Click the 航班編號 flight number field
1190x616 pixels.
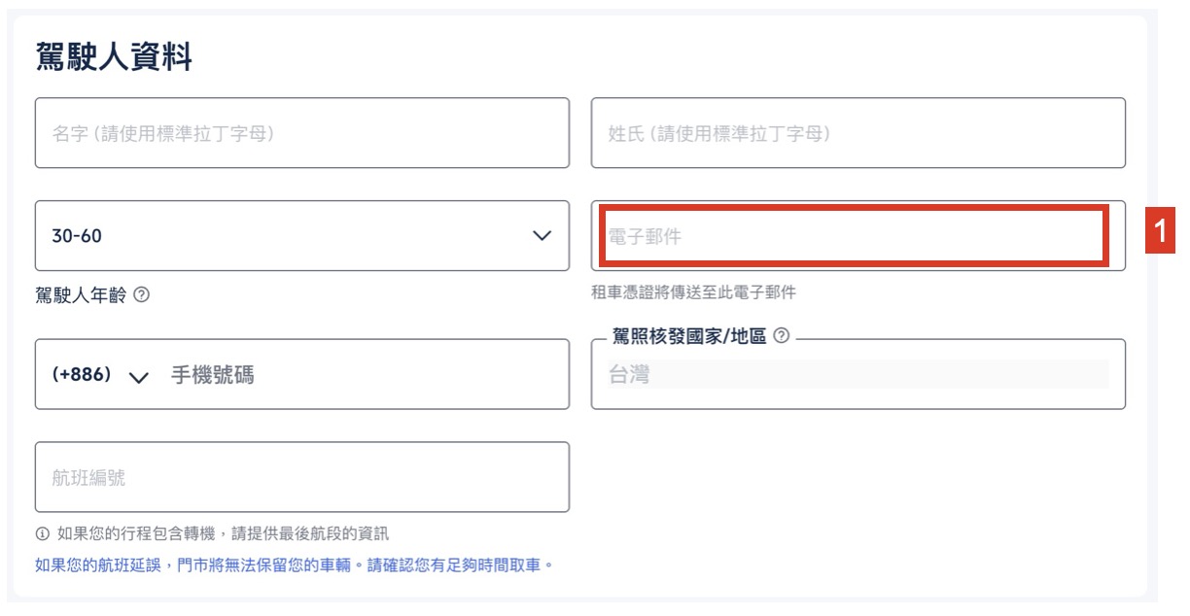pyautogui.click(x=301, y=477)
